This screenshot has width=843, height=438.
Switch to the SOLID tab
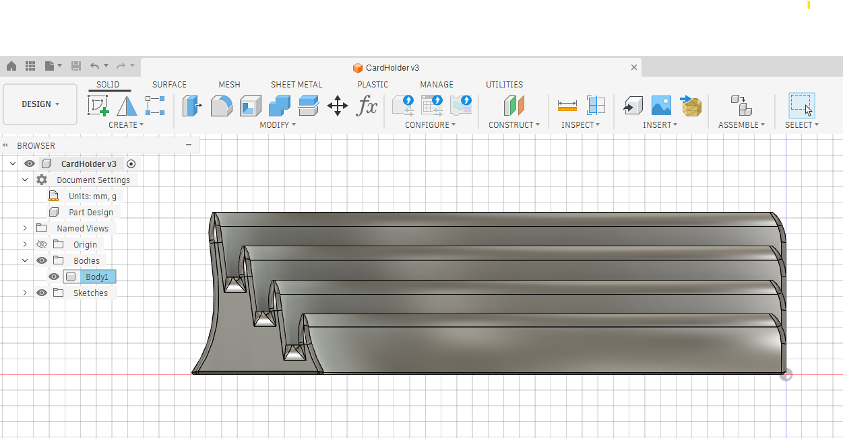[108, 85]
